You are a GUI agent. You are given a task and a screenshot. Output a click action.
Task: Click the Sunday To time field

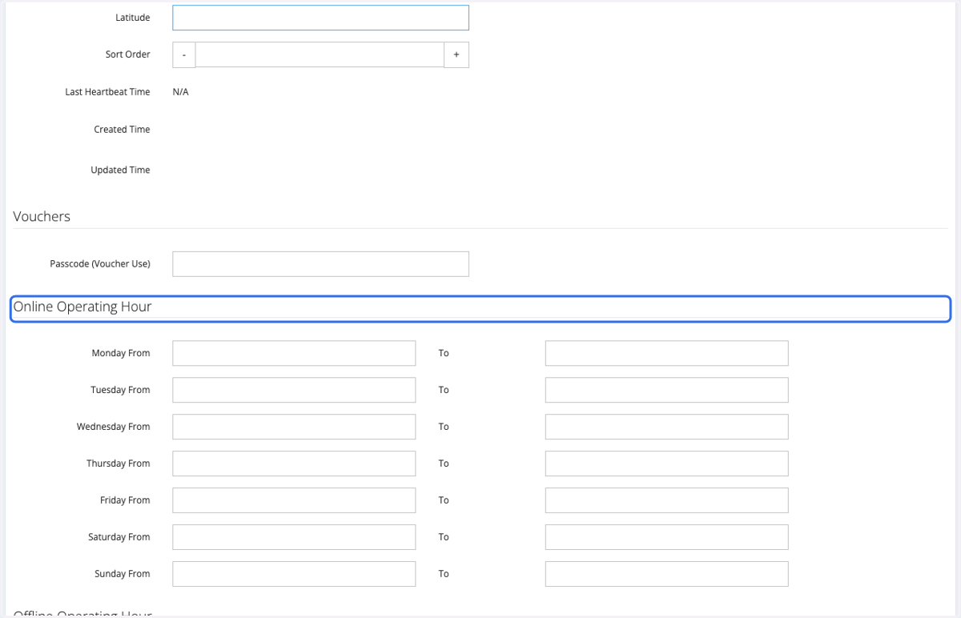(x=666, y=574)
